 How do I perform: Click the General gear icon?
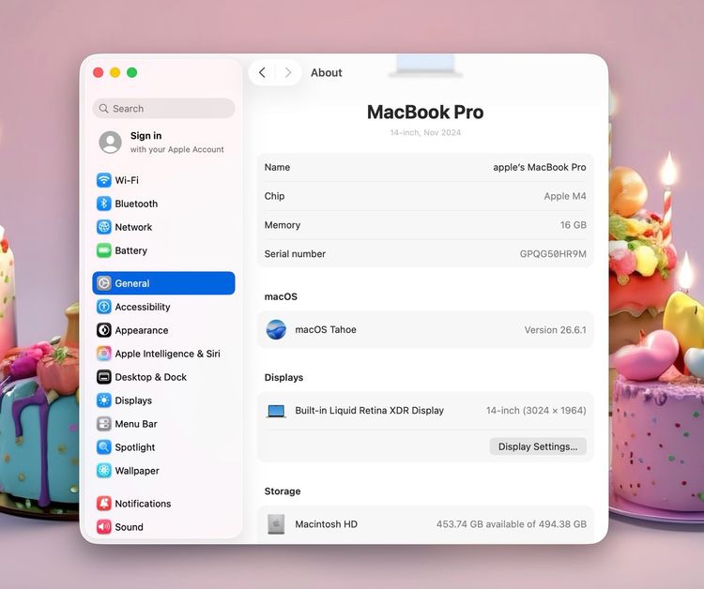[104, 283]
